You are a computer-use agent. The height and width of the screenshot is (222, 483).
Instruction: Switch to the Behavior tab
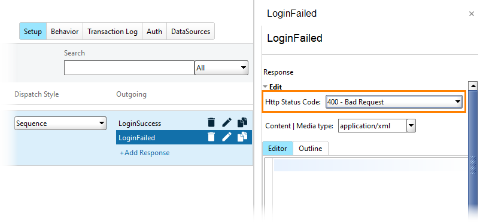(x=65, y=31)
